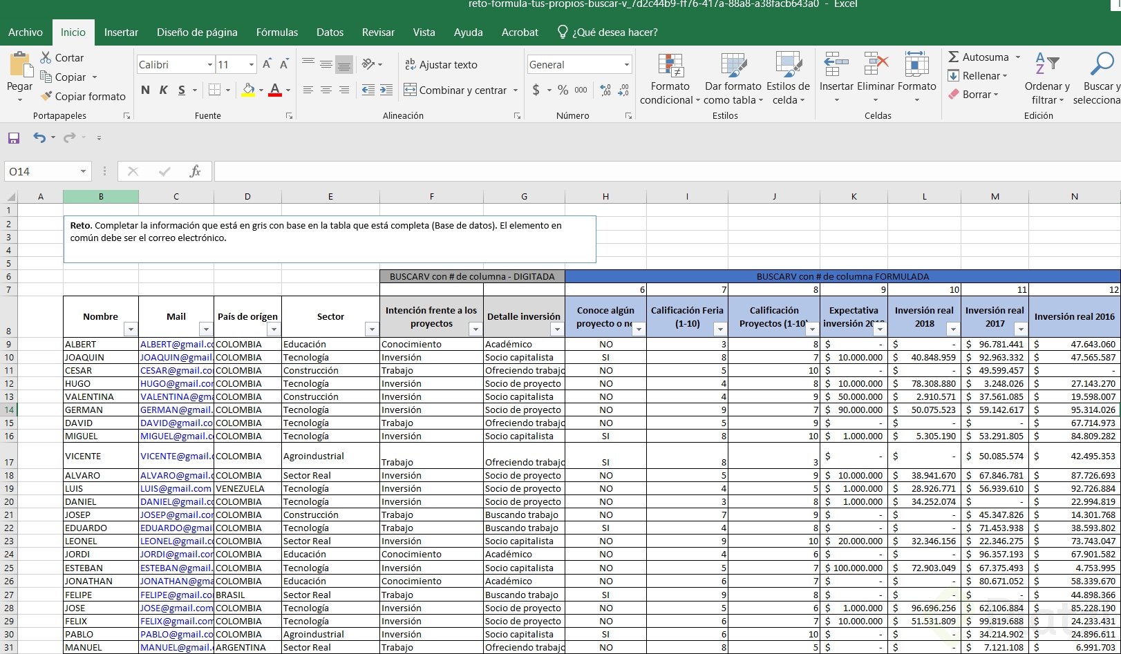Click the ALBERT@gmail.com email link

click(x=176, y=344)
